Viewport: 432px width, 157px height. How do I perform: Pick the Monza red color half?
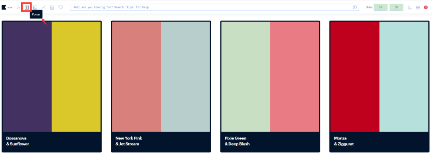355,77
